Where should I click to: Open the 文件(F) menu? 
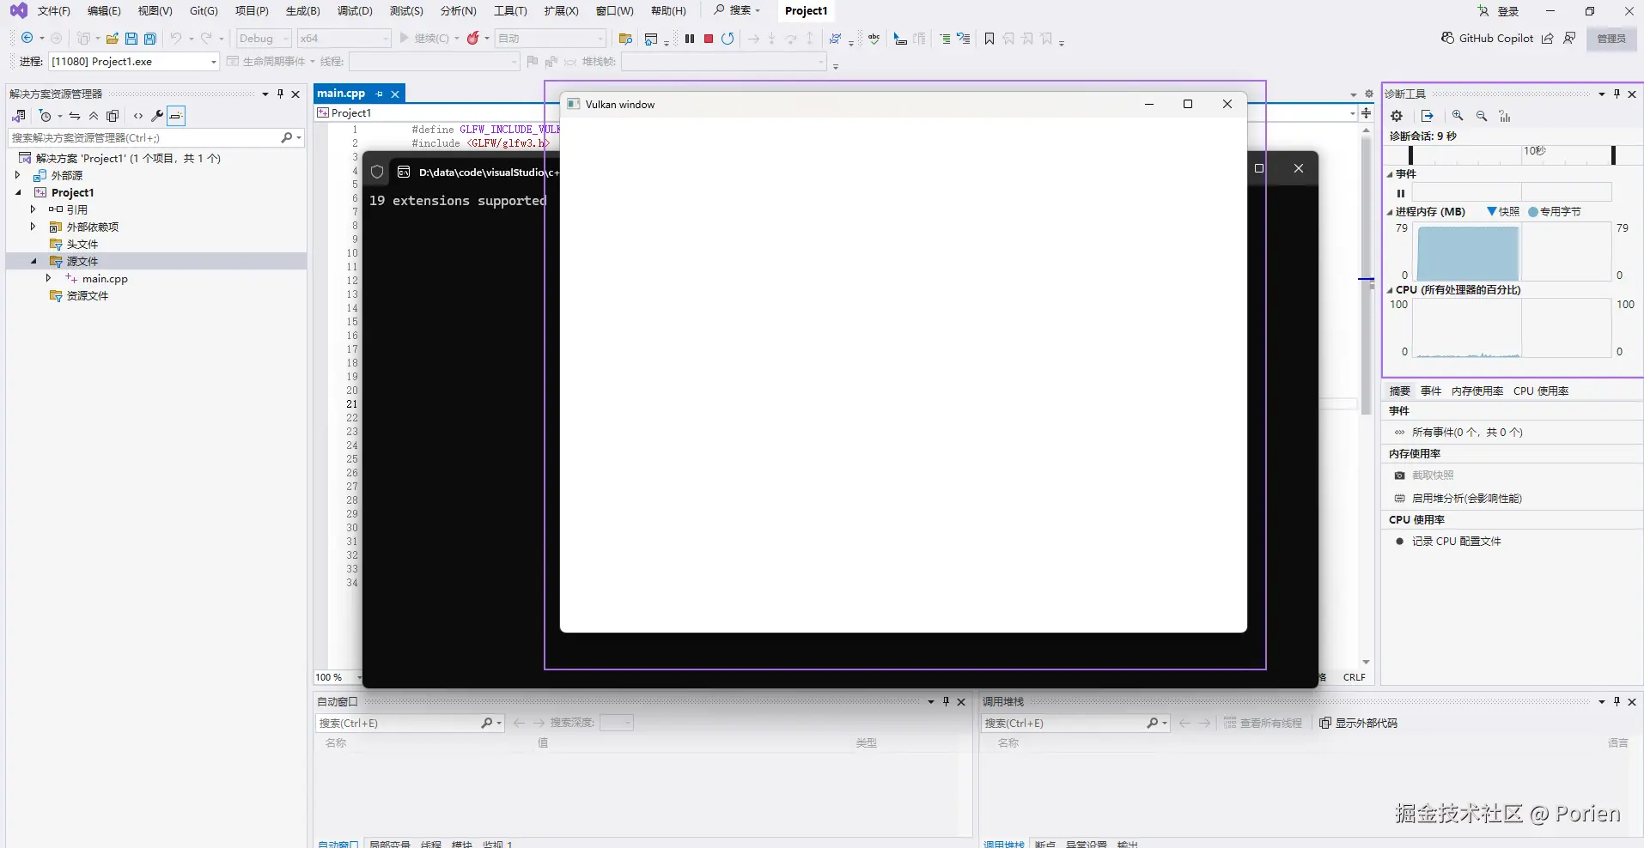[x=53, y=11]
